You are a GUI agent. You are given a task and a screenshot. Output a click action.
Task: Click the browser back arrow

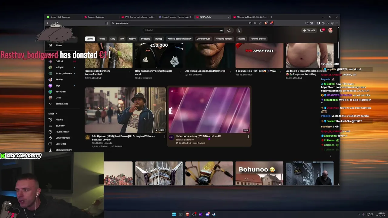click(x=48, y=23)
